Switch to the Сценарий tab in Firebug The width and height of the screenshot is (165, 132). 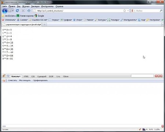pos(42,76)
